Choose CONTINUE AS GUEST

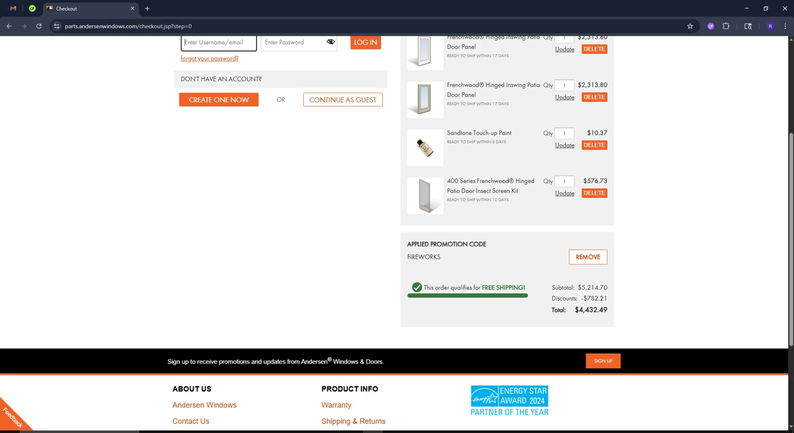click(343, 100)
